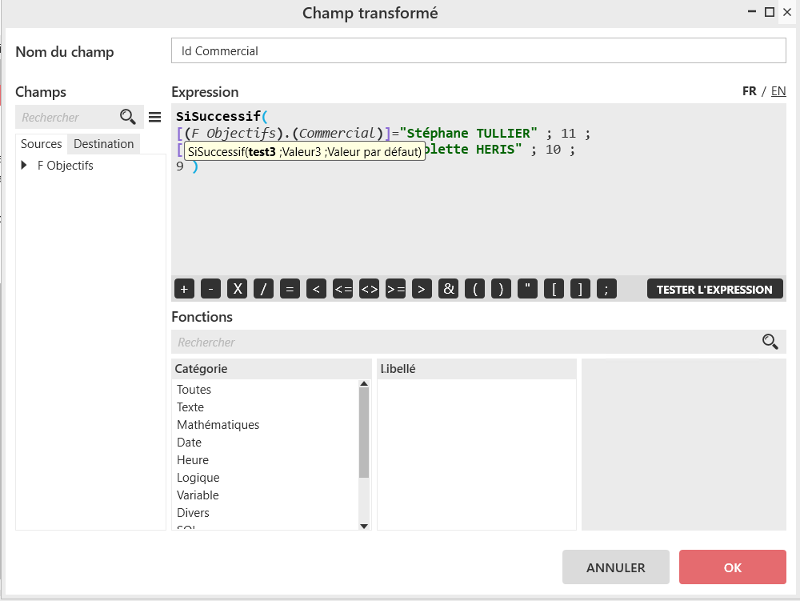Click the search icon in Champs panel
800x601 pixels.
pyautogui.click(x=128, y=118)
